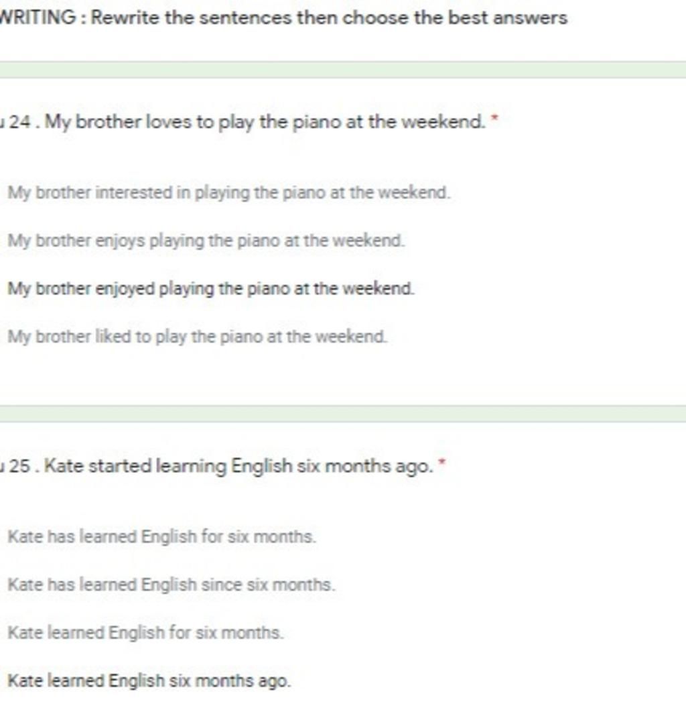Click the red required asterisk of question 25
This screenshot has width=686, height=706.
441,463
